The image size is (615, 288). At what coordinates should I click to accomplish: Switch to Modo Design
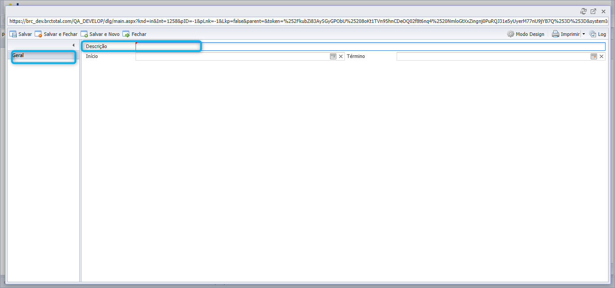pyautogui.click(x=525, y=34)
